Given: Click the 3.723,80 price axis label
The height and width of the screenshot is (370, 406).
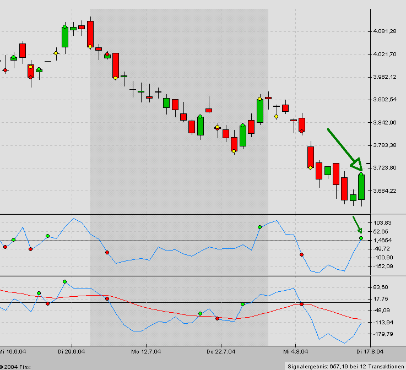Looking at the screenshot, I should coord(385,167).
